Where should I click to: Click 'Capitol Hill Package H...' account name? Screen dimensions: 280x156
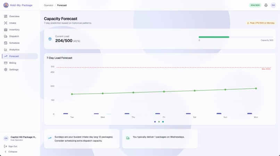(x=23, y=137)
